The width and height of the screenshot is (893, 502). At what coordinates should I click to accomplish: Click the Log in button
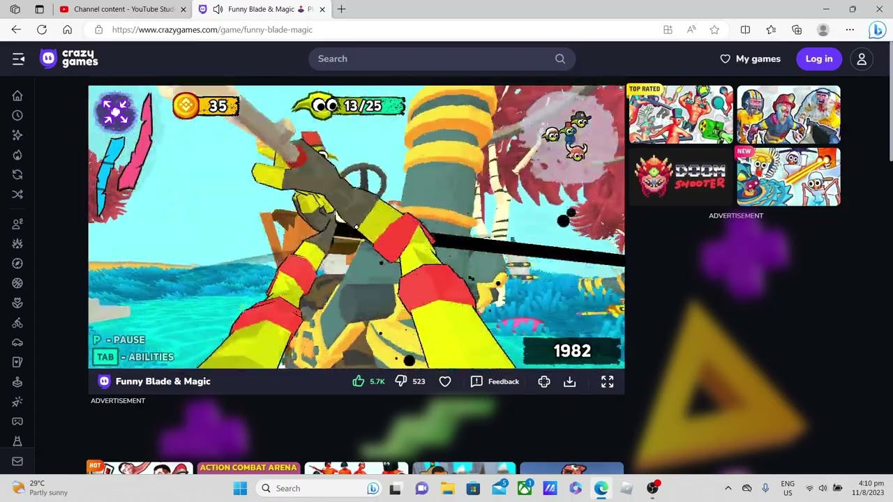819,59
